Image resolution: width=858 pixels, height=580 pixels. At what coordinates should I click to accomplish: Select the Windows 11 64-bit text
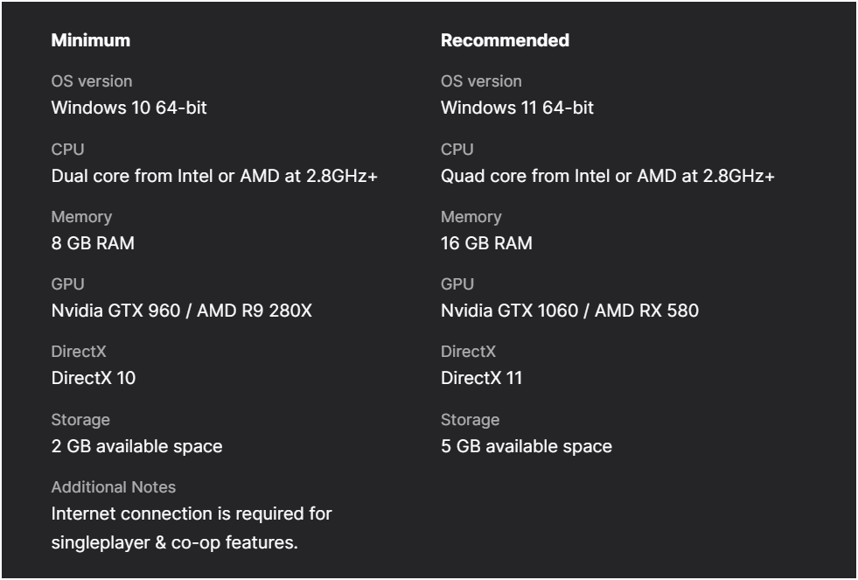517,108
